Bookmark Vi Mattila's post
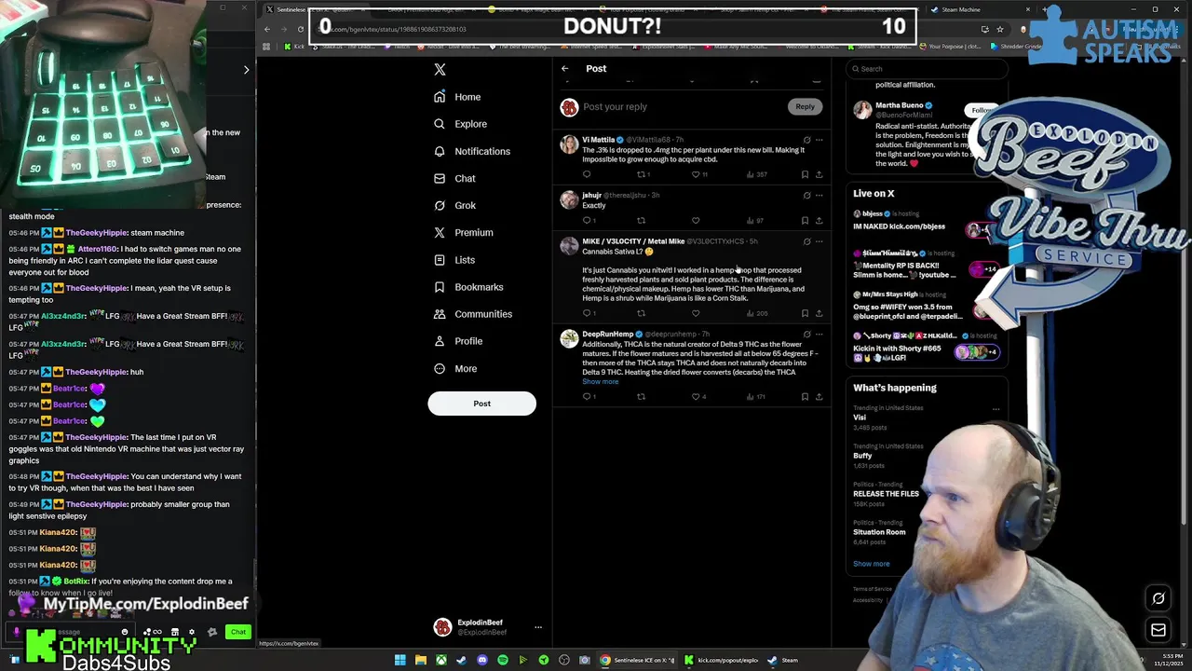Screen dimensions: 1192x671 805,174
